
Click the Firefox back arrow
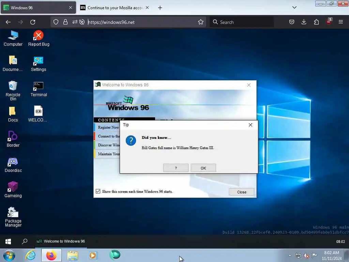click(8, 22)
